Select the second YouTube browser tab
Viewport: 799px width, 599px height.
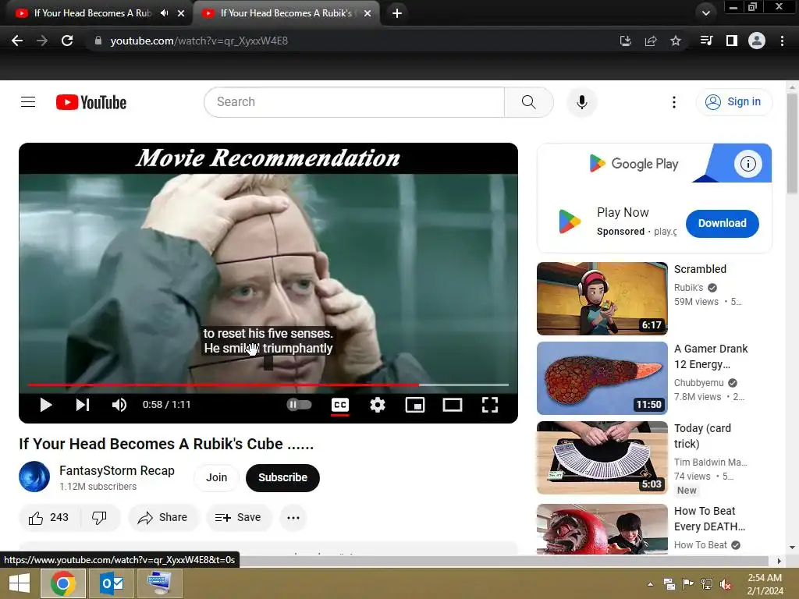coord(286,13)
